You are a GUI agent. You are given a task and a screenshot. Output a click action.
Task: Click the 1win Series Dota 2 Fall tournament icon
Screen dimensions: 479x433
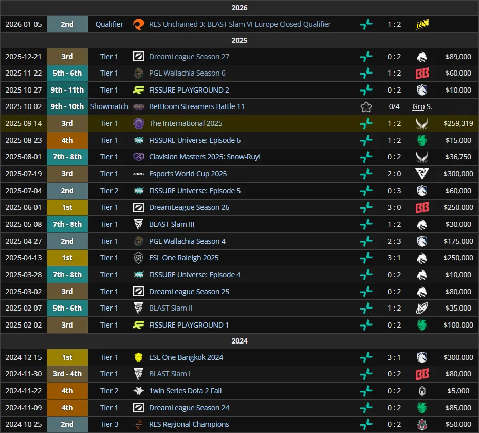tap(139, 391)
